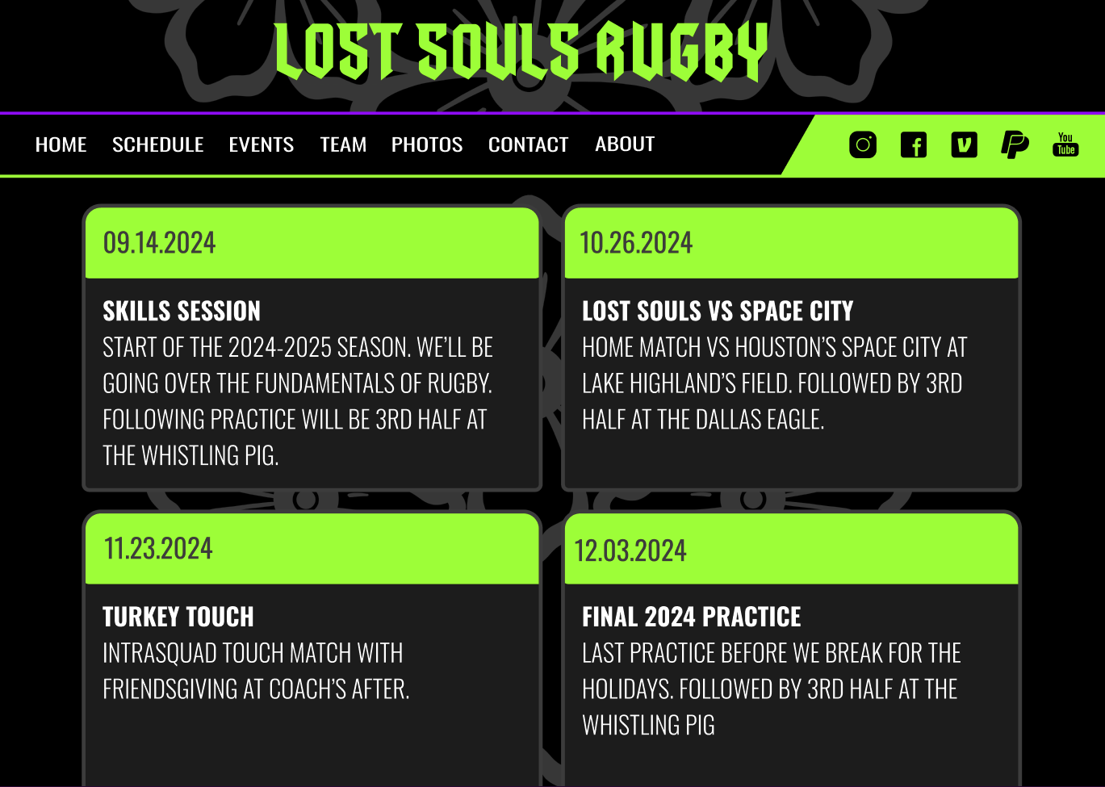Open the Instagram social icon

coord(863,145)
